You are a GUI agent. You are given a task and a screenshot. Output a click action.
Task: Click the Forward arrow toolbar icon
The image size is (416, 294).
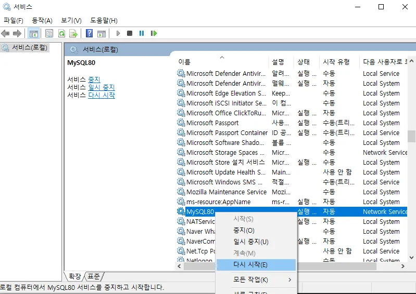(x=17, y=33)
